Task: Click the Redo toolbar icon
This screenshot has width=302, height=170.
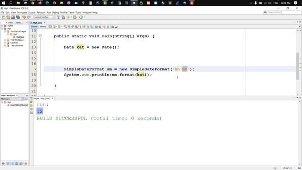Action: [x=29, y=17]
